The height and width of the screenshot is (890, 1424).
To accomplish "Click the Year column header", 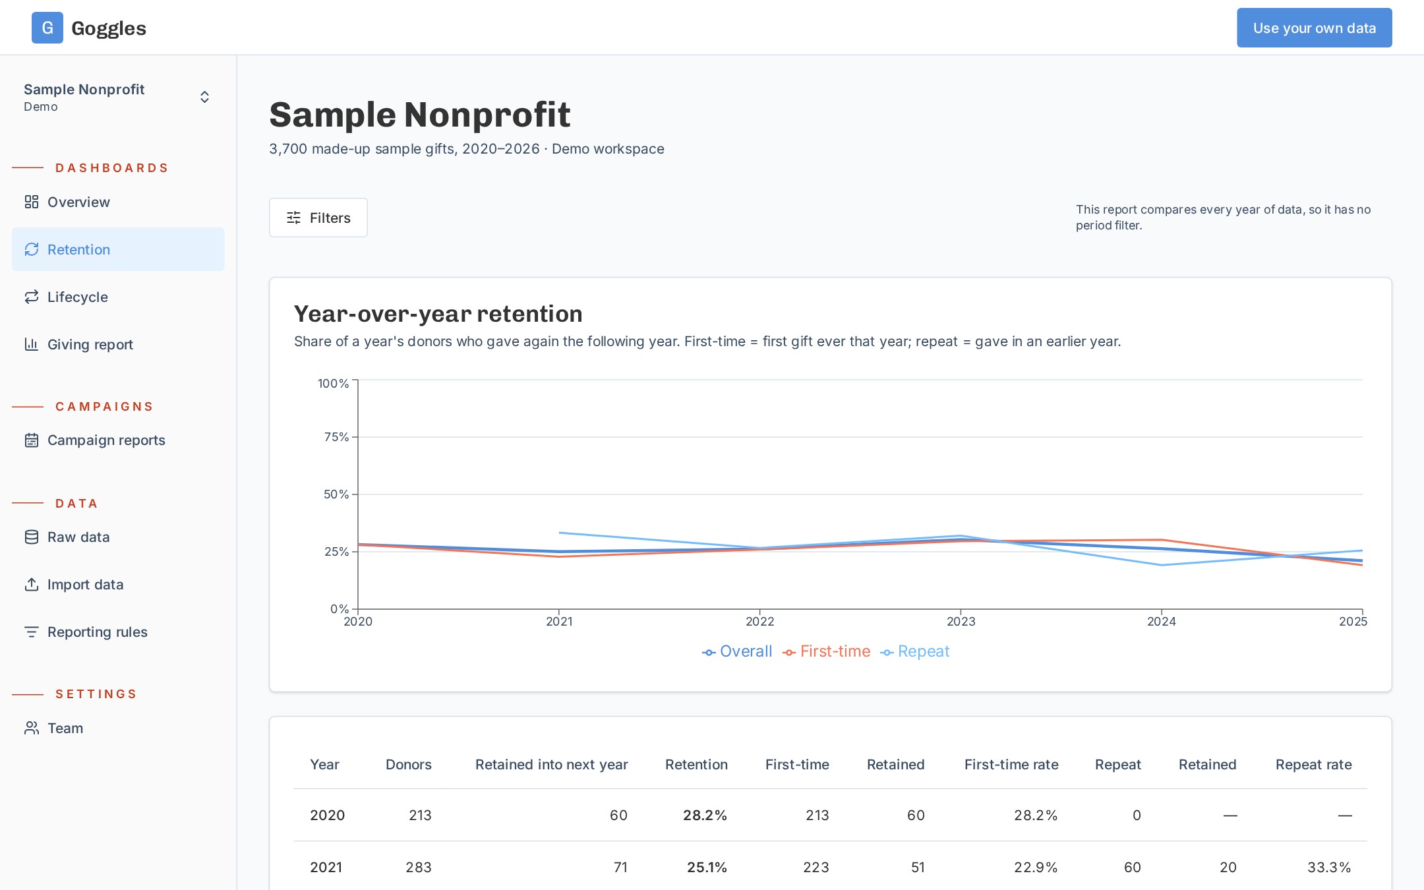I will coord(324,764).
